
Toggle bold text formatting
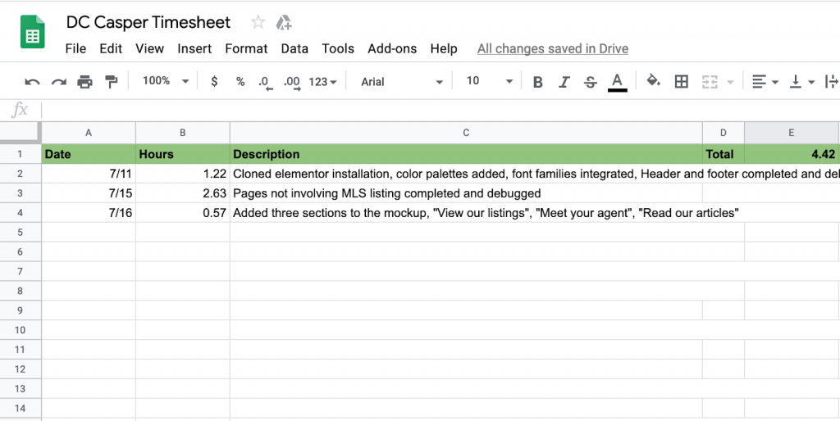coord(538,82)
